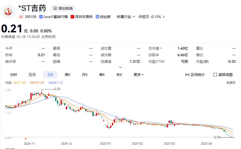Click the *ST吉药 company logo
The image size is (241, 149).
tap(8, 11)
